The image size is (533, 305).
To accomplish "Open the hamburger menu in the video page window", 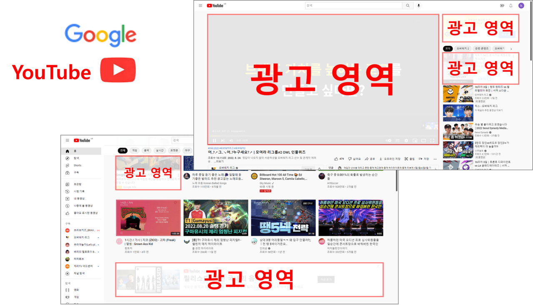I will [200, 5].
